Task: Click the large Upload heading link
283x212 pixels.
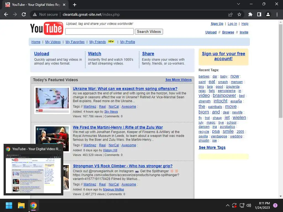Action: pos(41,54)
